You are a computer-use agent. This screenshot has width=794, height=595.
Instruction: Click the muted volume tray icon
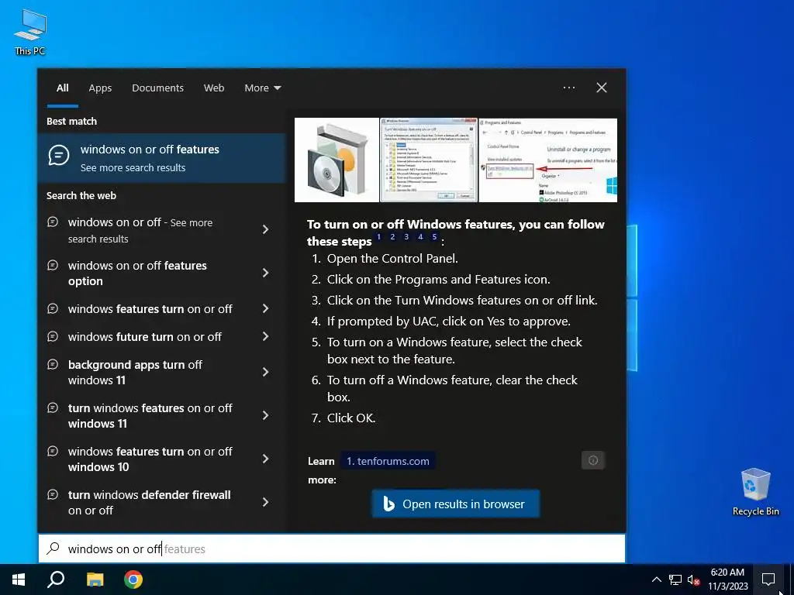click(x=694, y=580)
